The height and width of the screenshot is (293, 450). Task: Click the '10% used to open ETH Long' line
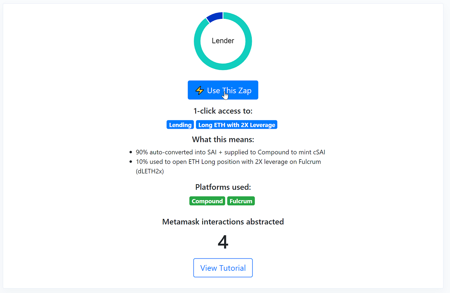pos(228,162)
